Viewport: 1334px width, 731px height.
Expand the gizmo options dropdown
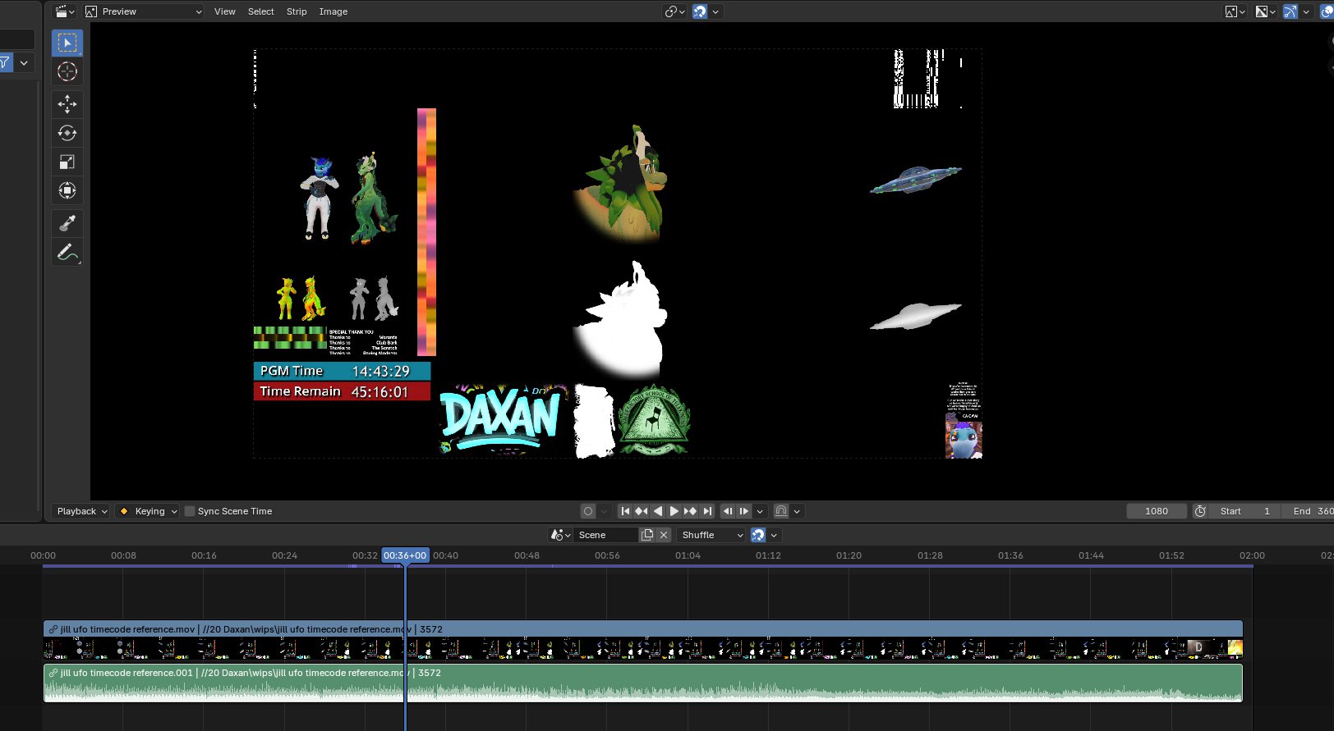coord(1306,11)
